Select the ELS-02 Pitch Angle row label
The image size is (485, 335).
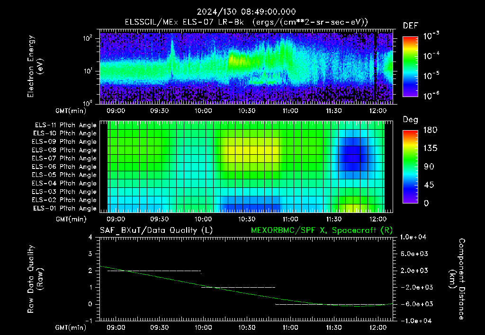(x=64, y=200)
